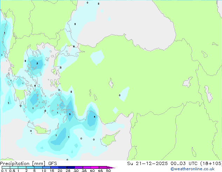Viewport: 222px width, 172px height.
Task: Click the 'Su 21-12-2025' date text
Action: pos(147,164)
